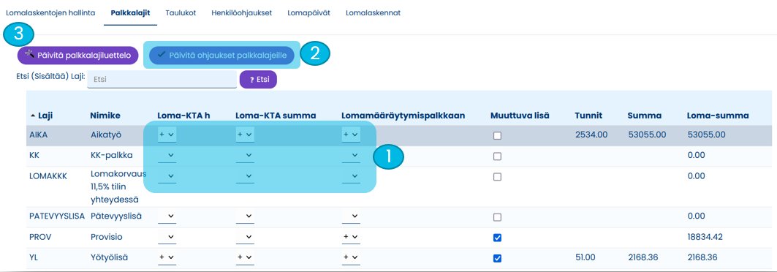Click the Etsi search button
The image size is (777, 272).
coord(258,79)
